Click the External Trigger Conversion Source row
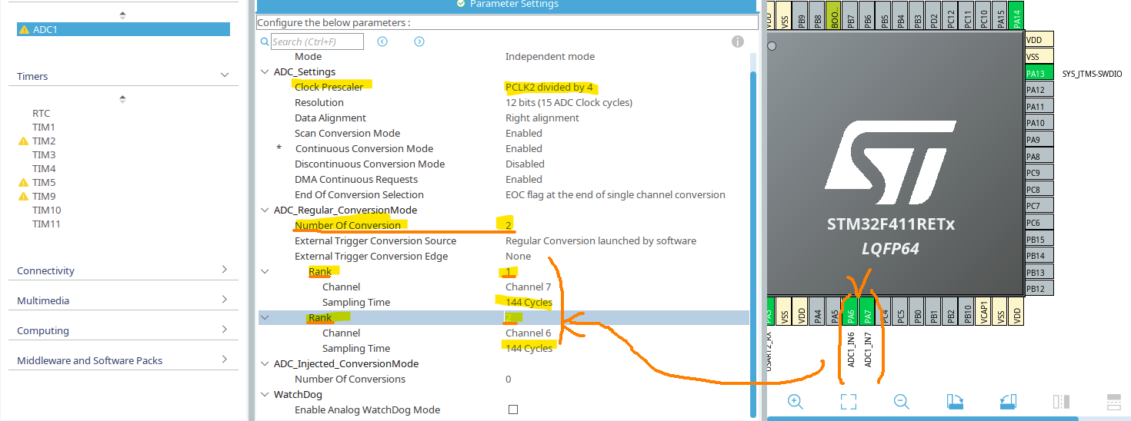The image size is (1131, 421). click(x=504, y=240)
